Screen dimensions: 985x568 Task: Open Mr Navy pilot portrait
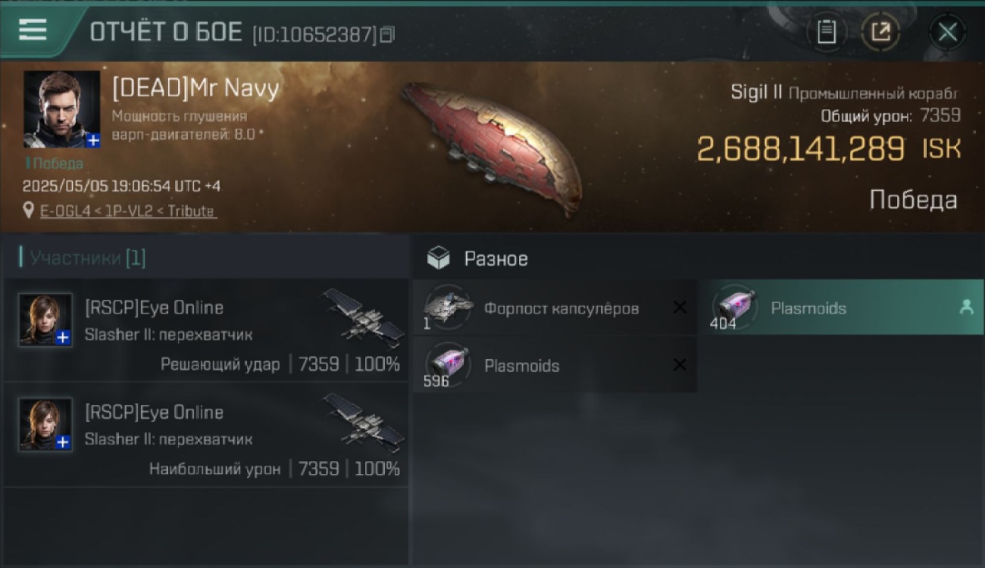[61, 109]
